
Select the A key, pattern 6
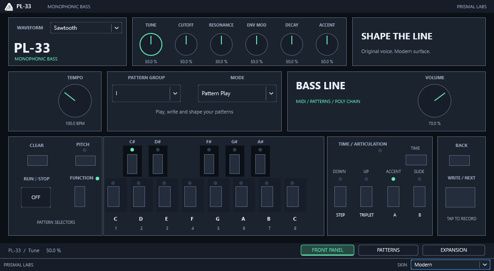242,196
